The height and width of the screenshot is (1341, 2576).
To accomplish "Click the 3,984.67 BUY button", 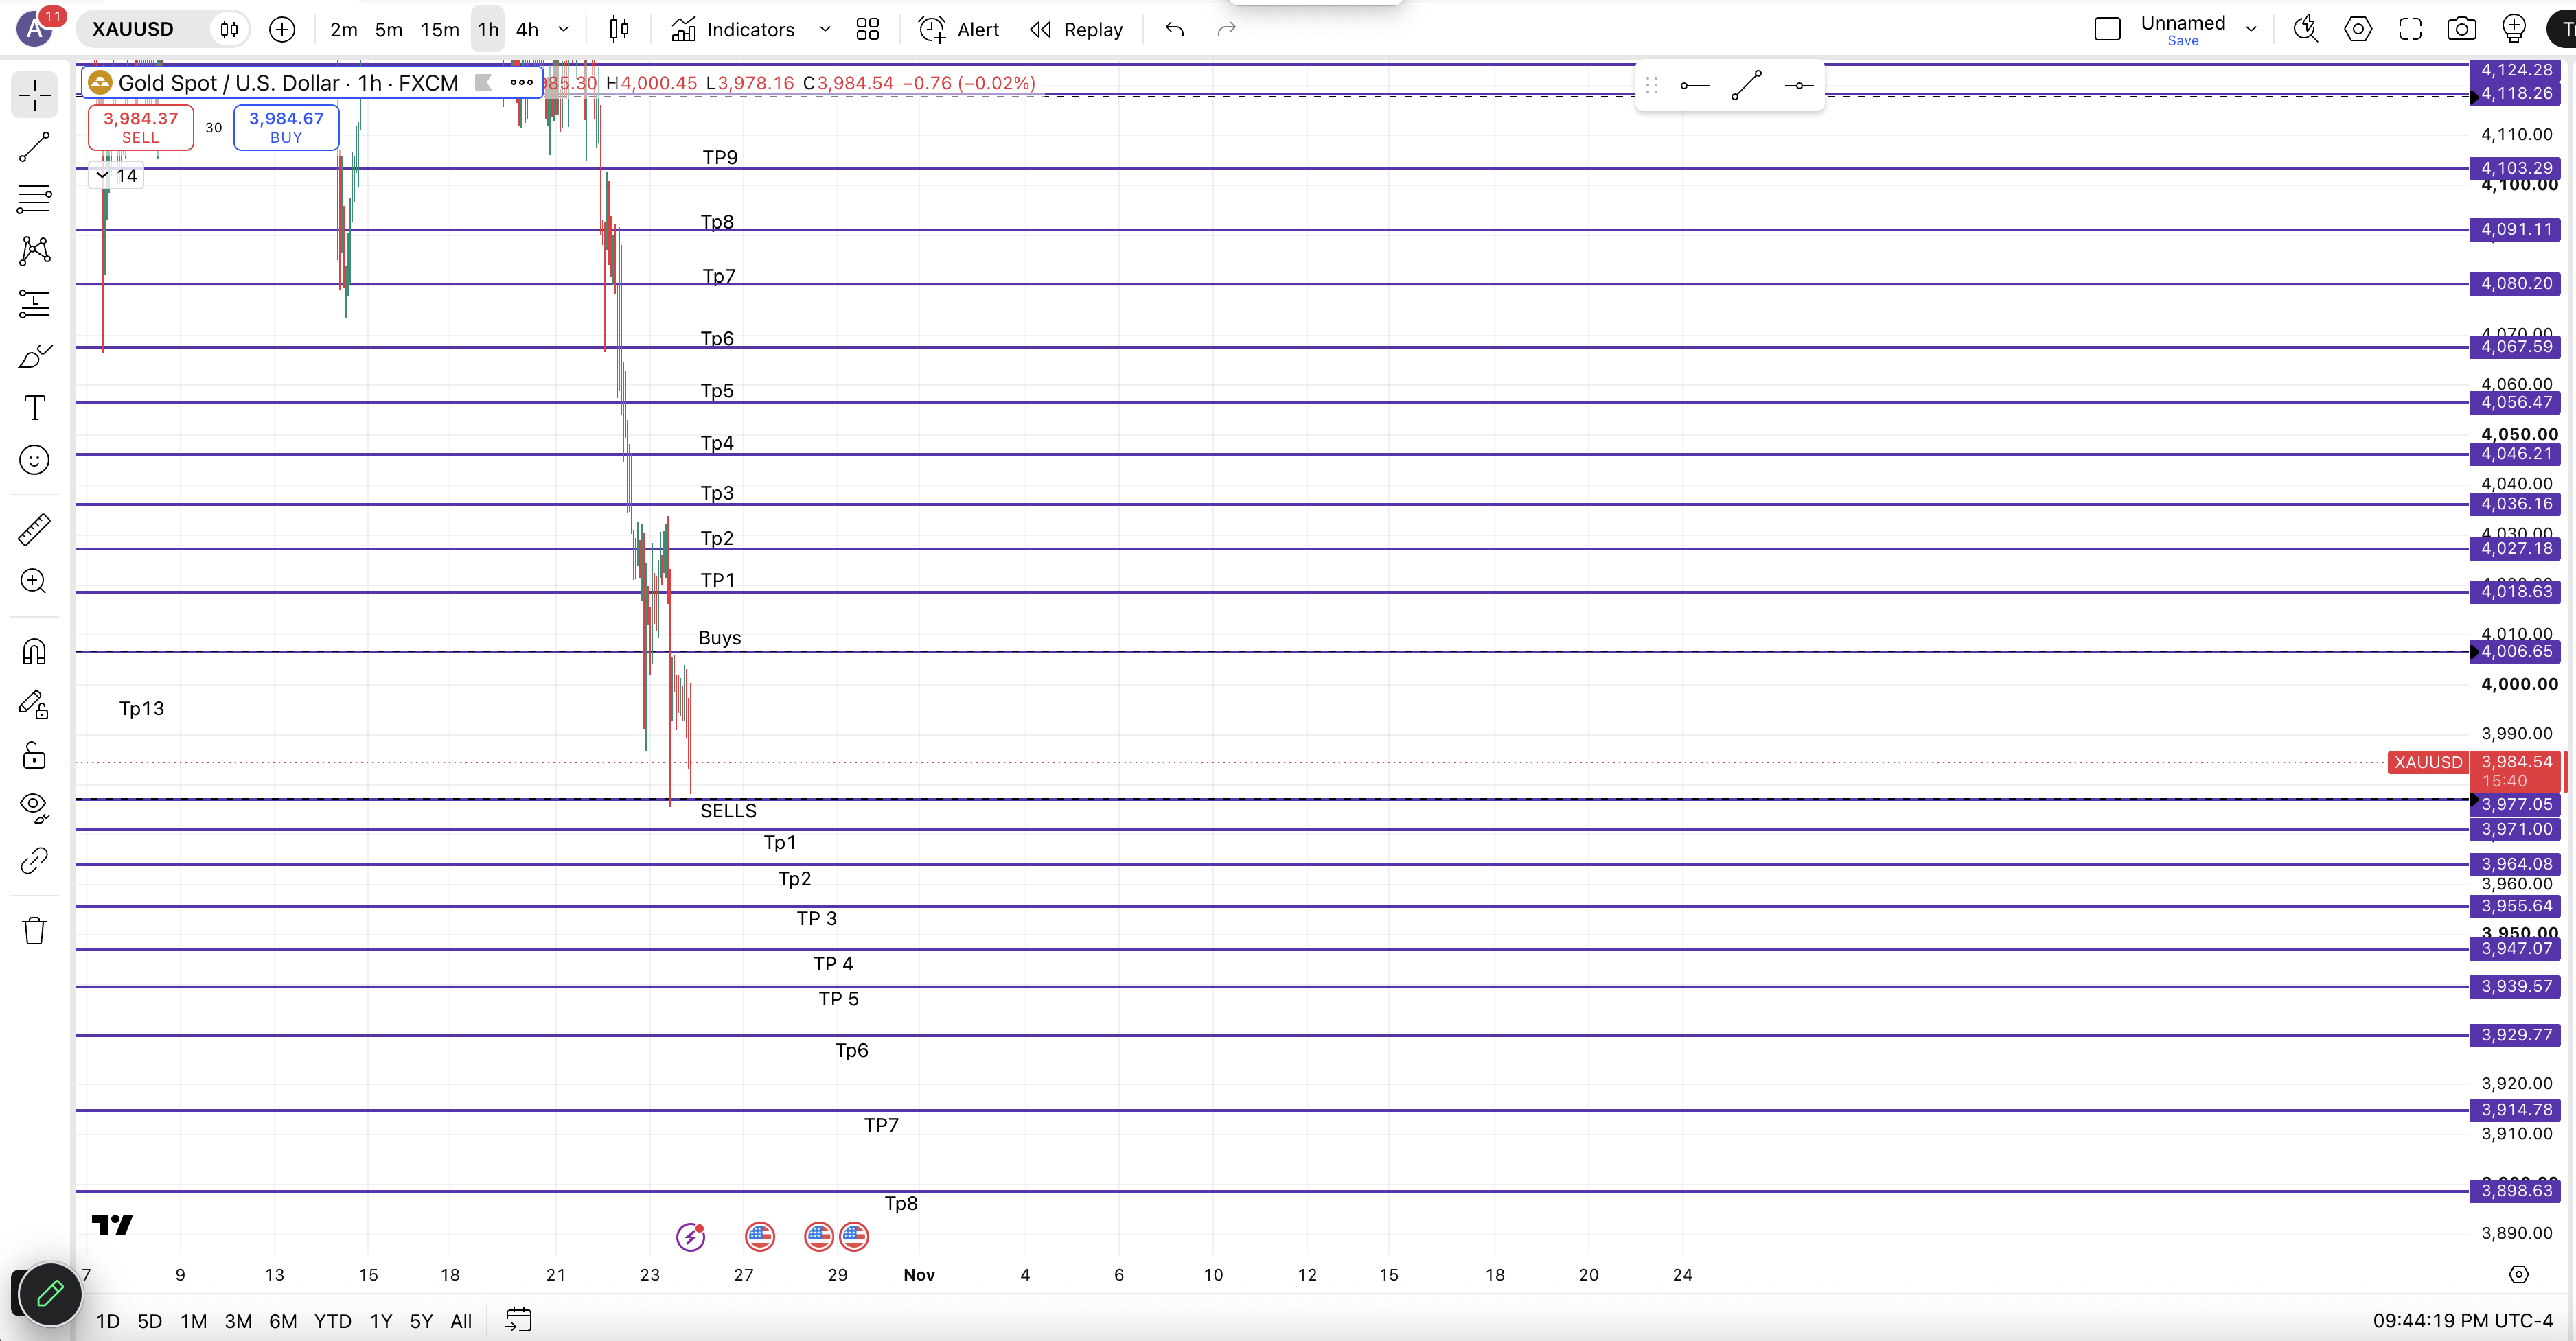I will coord(286,127).
